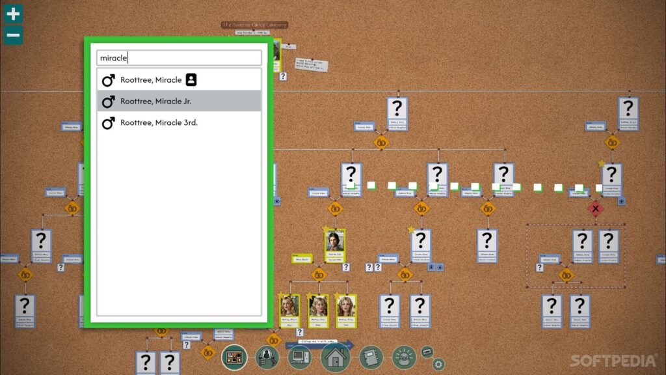Go to the home screen
Image resolution: width=666 pixels, height=375 pixels.
(x=336, y=357)
